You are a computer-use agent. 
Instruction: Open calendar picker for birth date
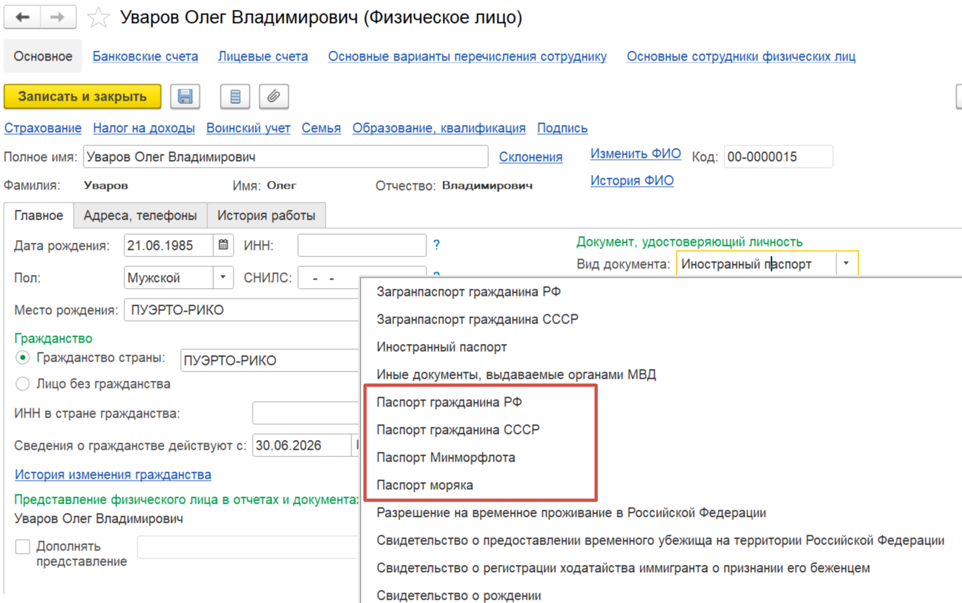pos(223,245)
